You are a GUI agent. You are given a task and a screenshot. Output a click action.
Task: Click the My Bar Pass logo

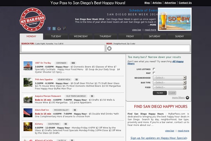tap(32, 19)
